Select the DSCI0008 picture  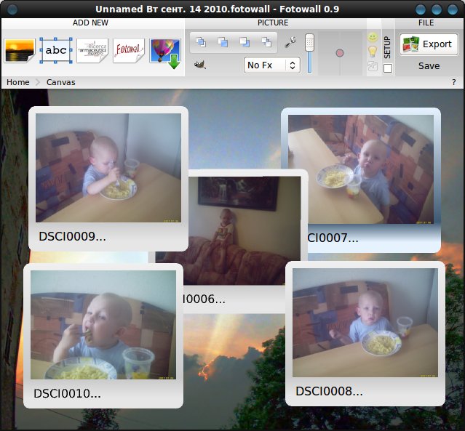(365, 334)
